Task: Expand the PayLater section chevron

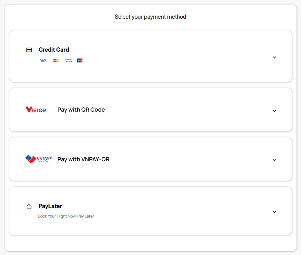Action: point(275,212)
